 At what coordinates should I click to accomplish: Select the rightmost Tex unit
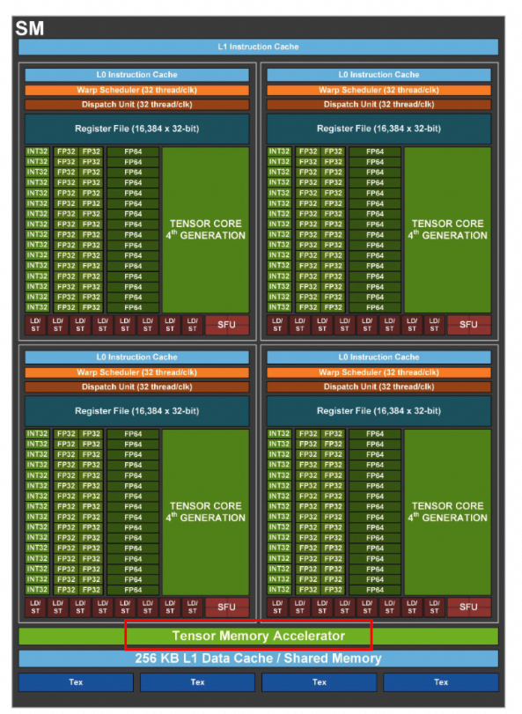[441, 682]
